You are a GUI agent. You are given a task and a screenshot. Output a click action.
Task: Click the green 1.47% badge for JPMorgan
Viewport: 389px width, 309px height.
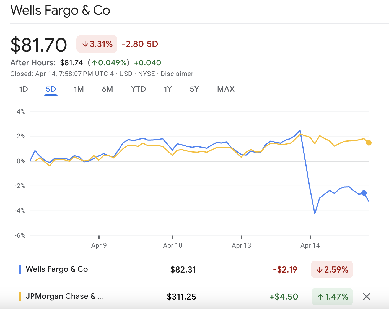[332, 296]
